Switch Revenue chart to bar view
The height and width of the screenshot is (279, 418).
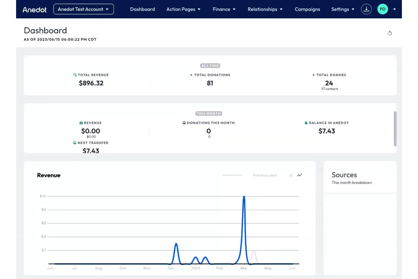point(291,175)
